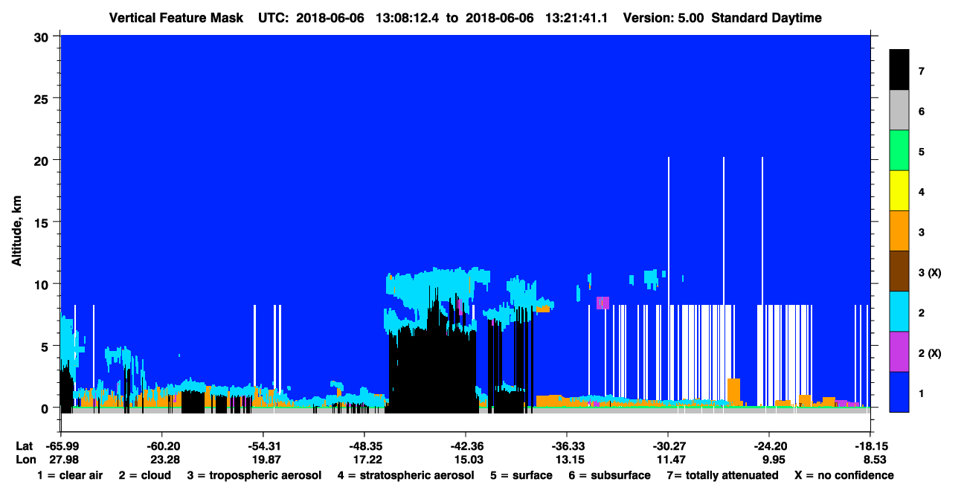This screenshot has height=496, width=967.
Task: Click longitude value '17.22'
Action: click(367, 460)
